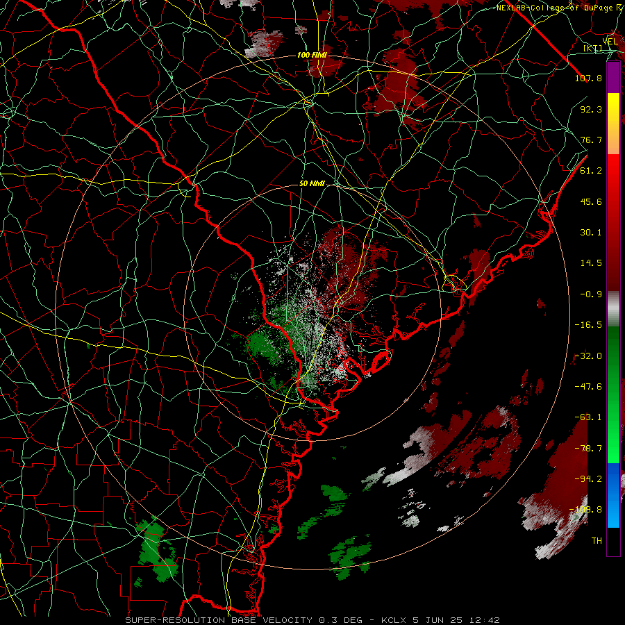Viewport: 625px width, 625px height.
Task: Click the 92.3 value on velocity scale
Action: [x=591, y=109]
